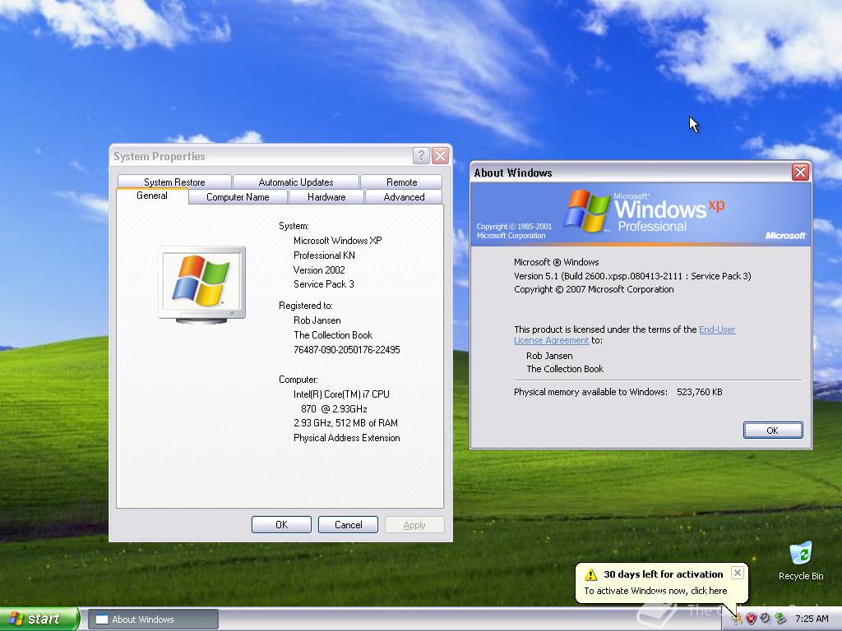Switch to the System Restore tab
Image resolution: width=842 pixels, height=631 pixels.
click(174, 182)
